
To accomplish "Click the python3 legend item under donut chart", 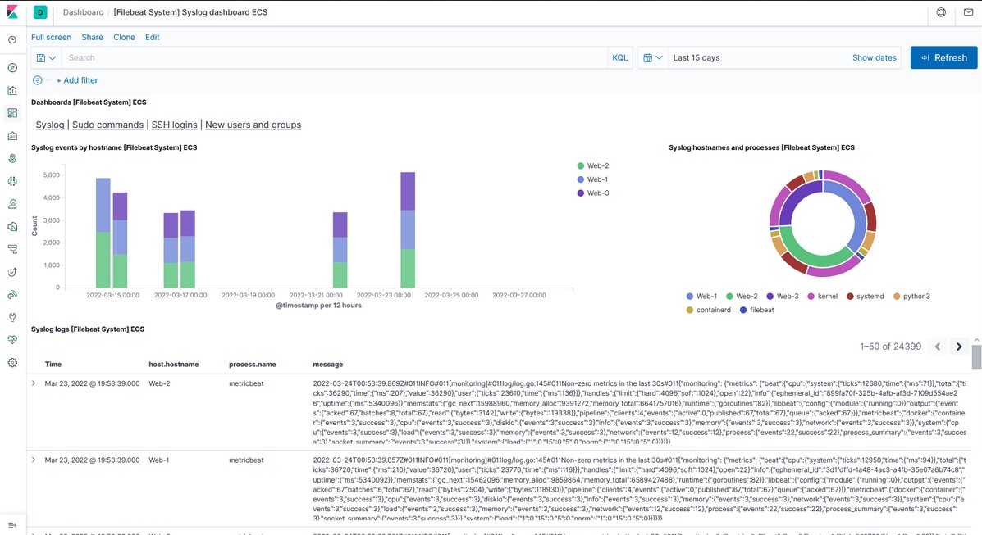I will coord(912,297).
